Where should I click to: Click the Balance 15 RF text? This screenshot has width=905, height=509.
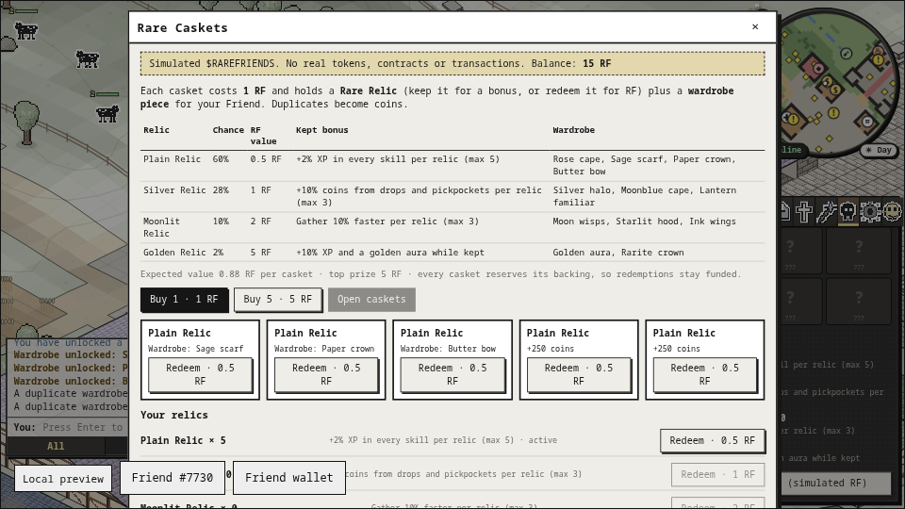click(x=571, y=63)
